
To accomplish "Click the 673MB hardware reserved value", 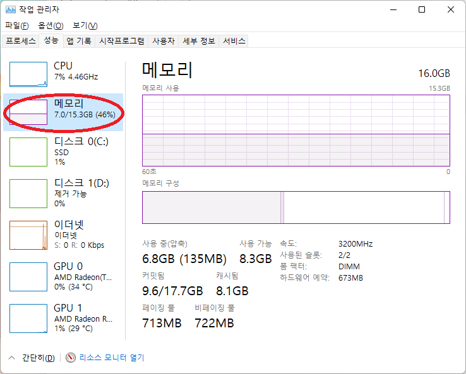I will [350, 278].
